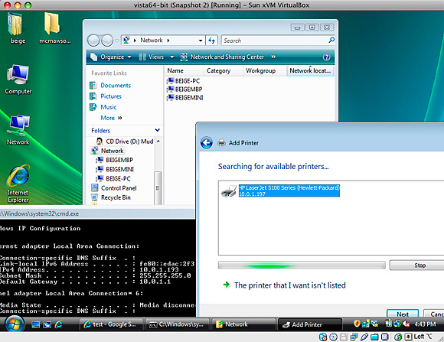This screenshot has width=444, height=342.
Task: Open Network and Sharing Center
Action: coord(222,57)
